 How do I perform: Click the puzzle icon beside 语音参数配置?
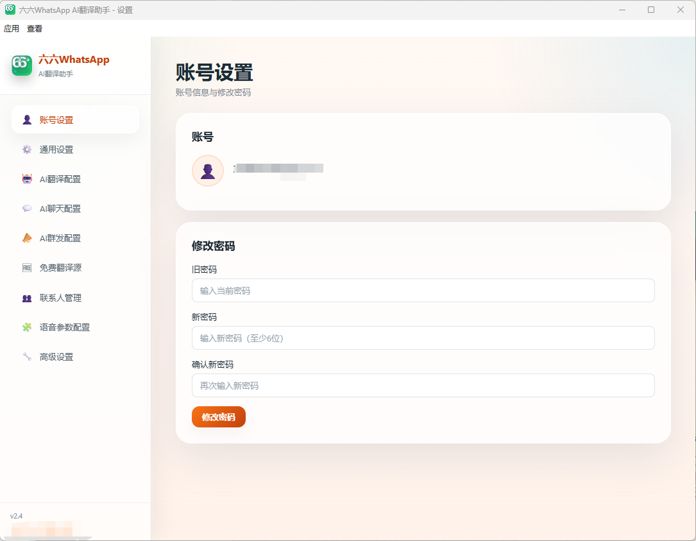(27, 327)
